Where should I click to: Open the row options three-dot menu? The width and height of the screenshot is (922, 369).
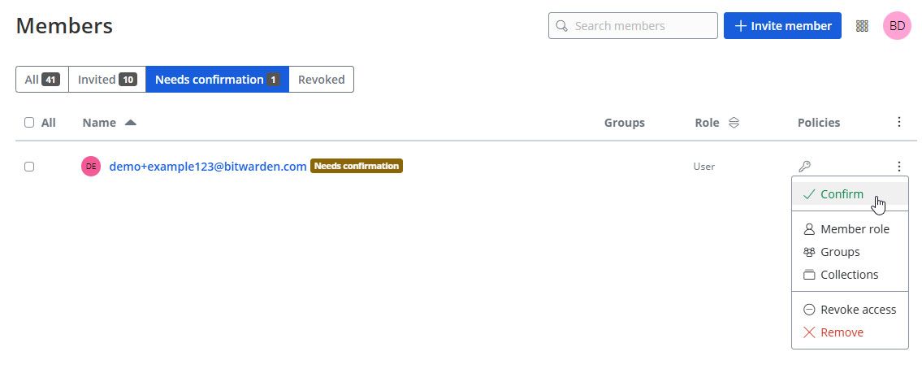tap(898, 167)
